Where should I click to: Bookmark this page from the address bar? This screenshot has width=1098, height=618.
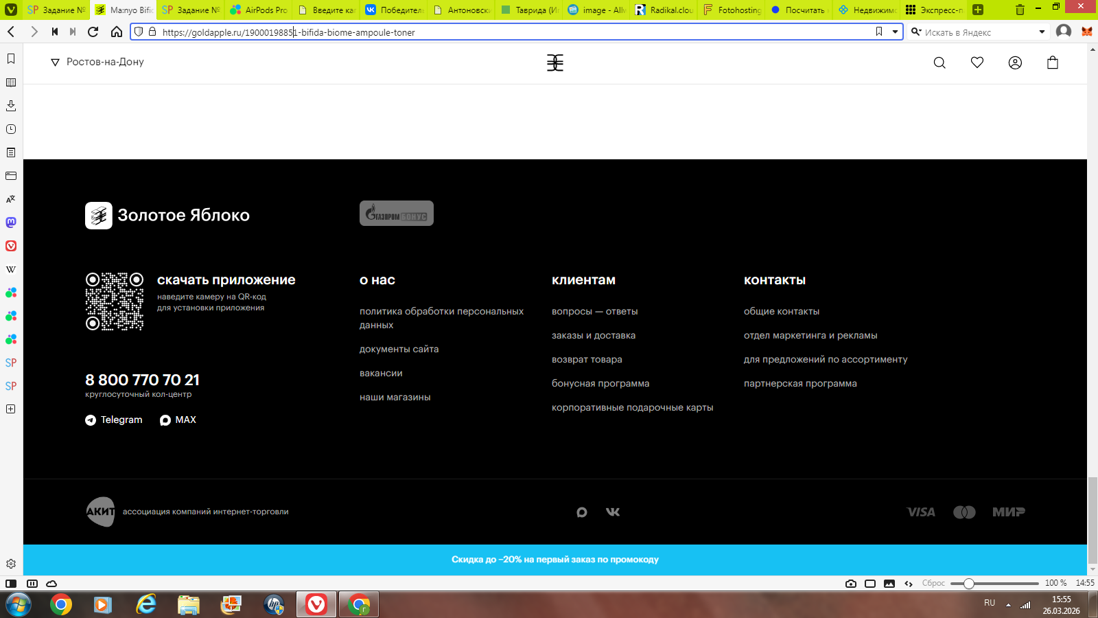point(879,32)
